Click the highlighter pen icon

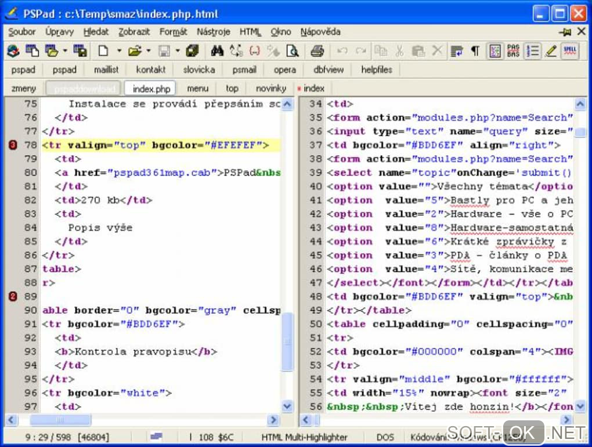click(551, 51)
